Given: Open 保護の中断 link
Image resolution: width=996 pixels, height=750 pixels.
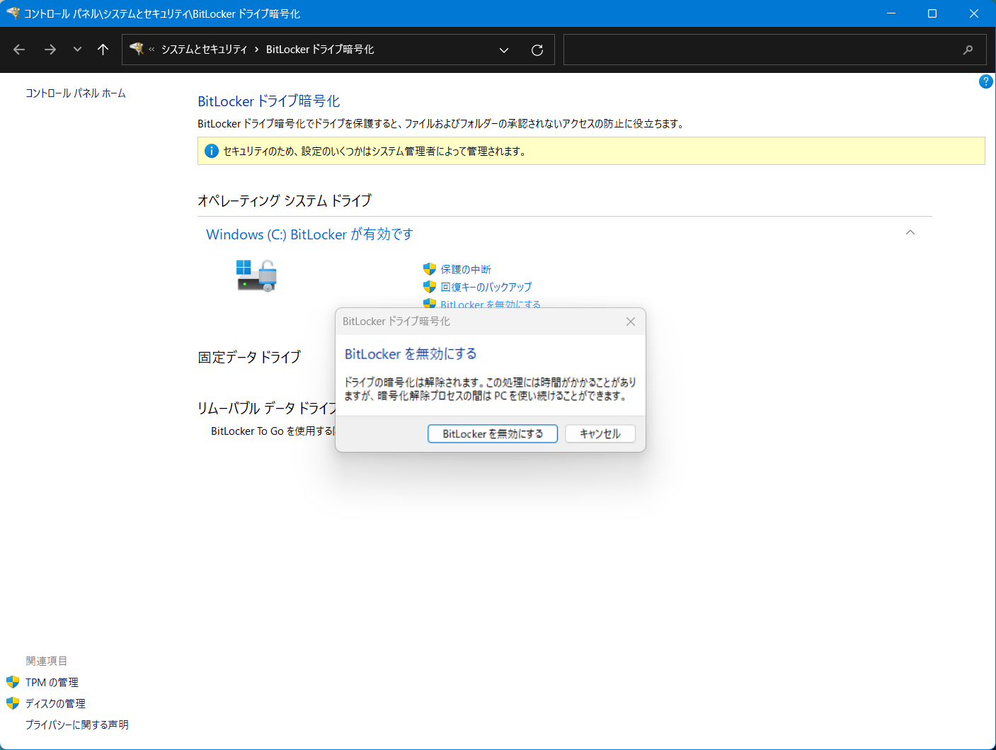Looking at the screenshot, I should tap(466, 269).
